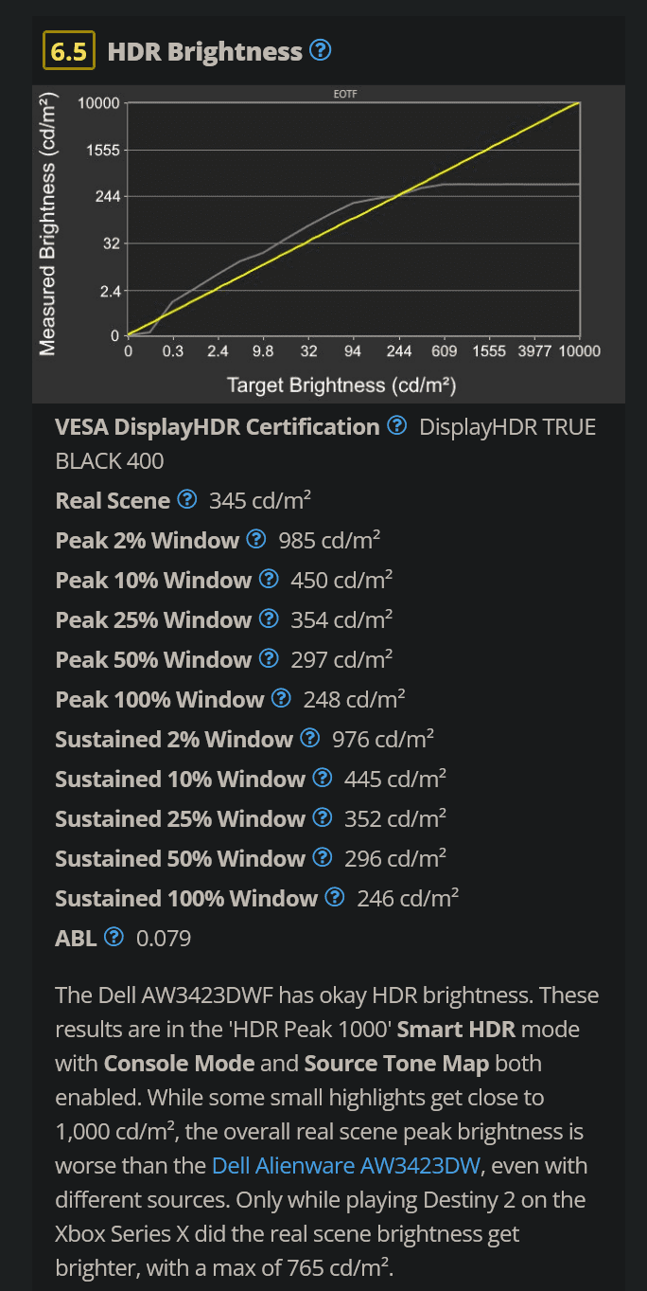The height and width of the screenshot is (1291, 647).
Task: Click question mark beside Peak 50% Window
Action: [x=269, y=658]
